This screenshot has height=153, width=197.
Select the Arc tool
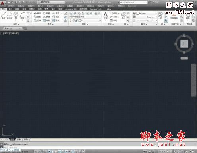(x=22, y=15)
